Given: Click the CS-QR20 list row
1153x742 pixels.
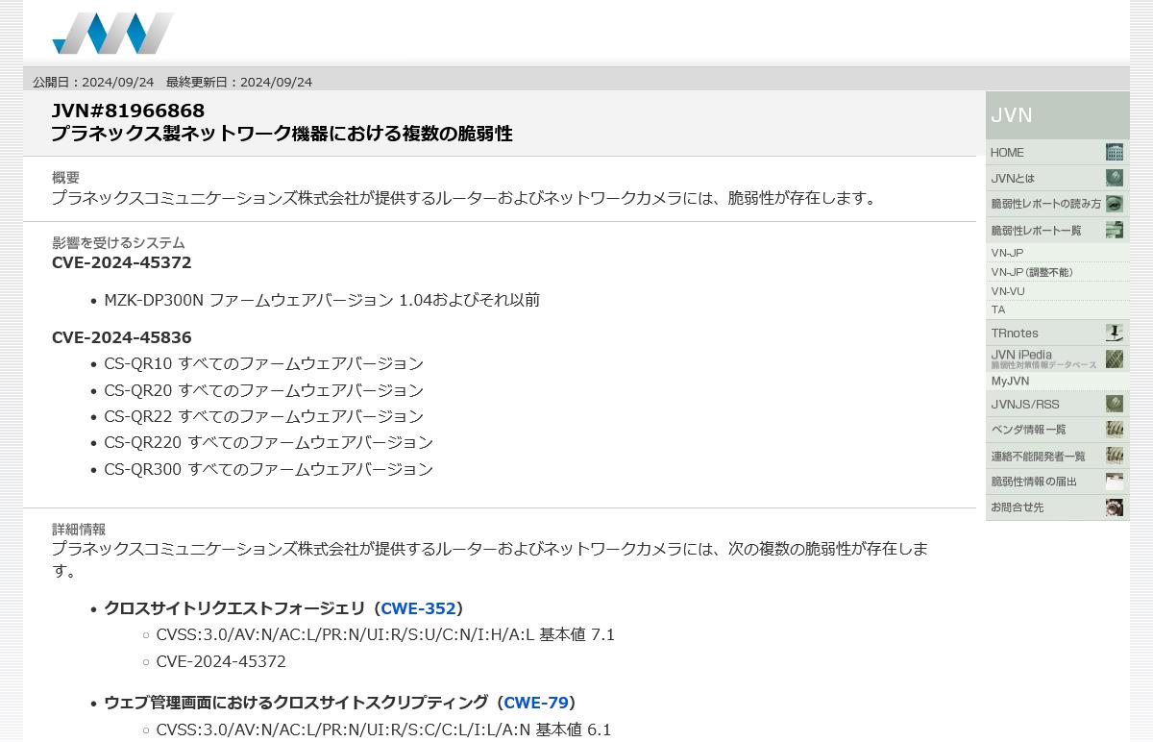Looking at the screenshot, I should pyautogui.click(x=264, y=390).
